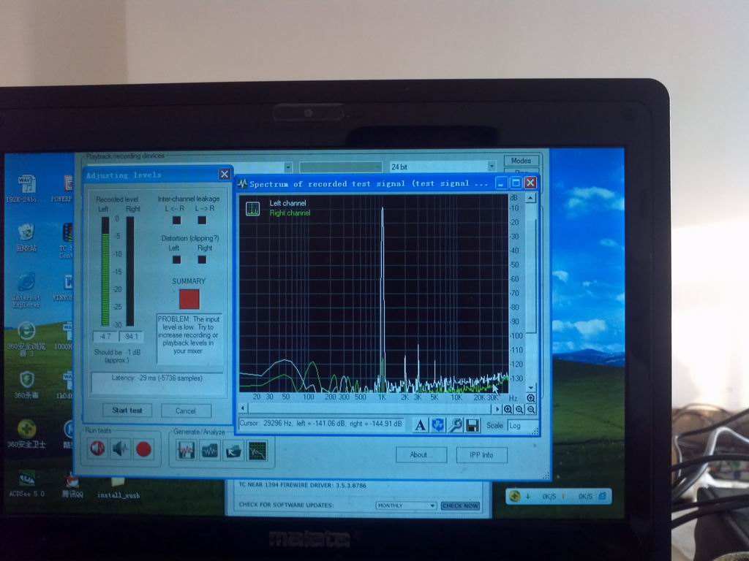This screenshot has height=561, width=749.
Task: Click the Left distortion indicator square
Action: 177,260
